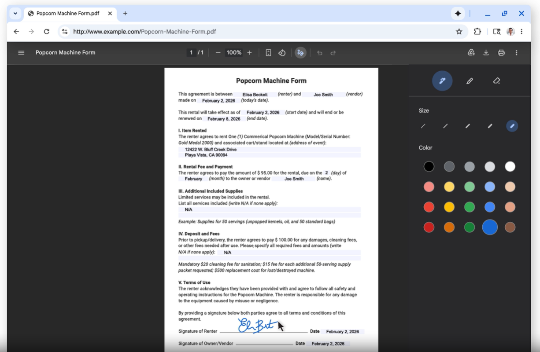Pick the black color swatch
Viewport: 540px width, 352px height.
tap(429, 167)
